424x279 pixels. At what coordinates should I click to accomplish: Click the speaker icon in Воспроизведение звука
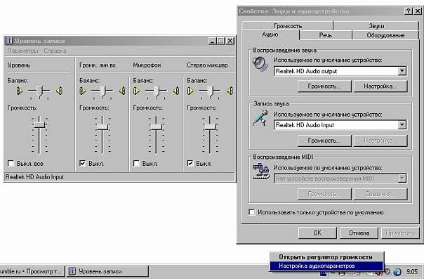[260, 65]
